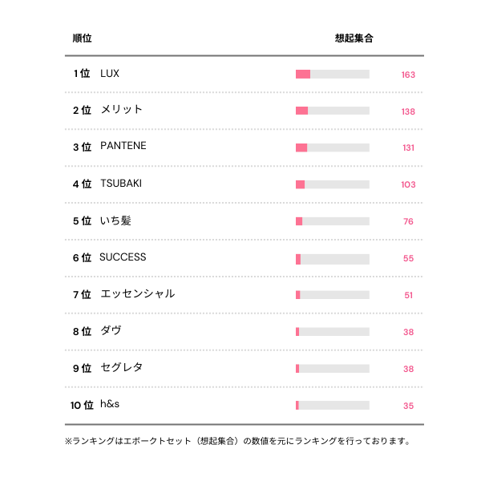The image size is (481, 481).
Task: Select the TSUBAKI row label
Action: coord(121,184)
